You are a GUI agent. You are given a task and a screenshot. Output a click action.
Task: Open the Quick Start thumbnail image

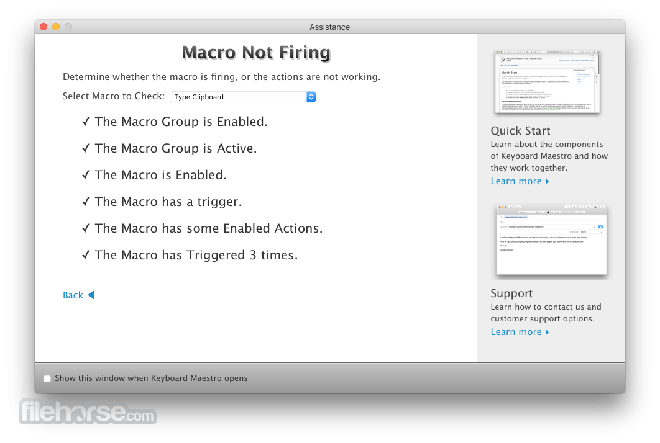[547, 82]
